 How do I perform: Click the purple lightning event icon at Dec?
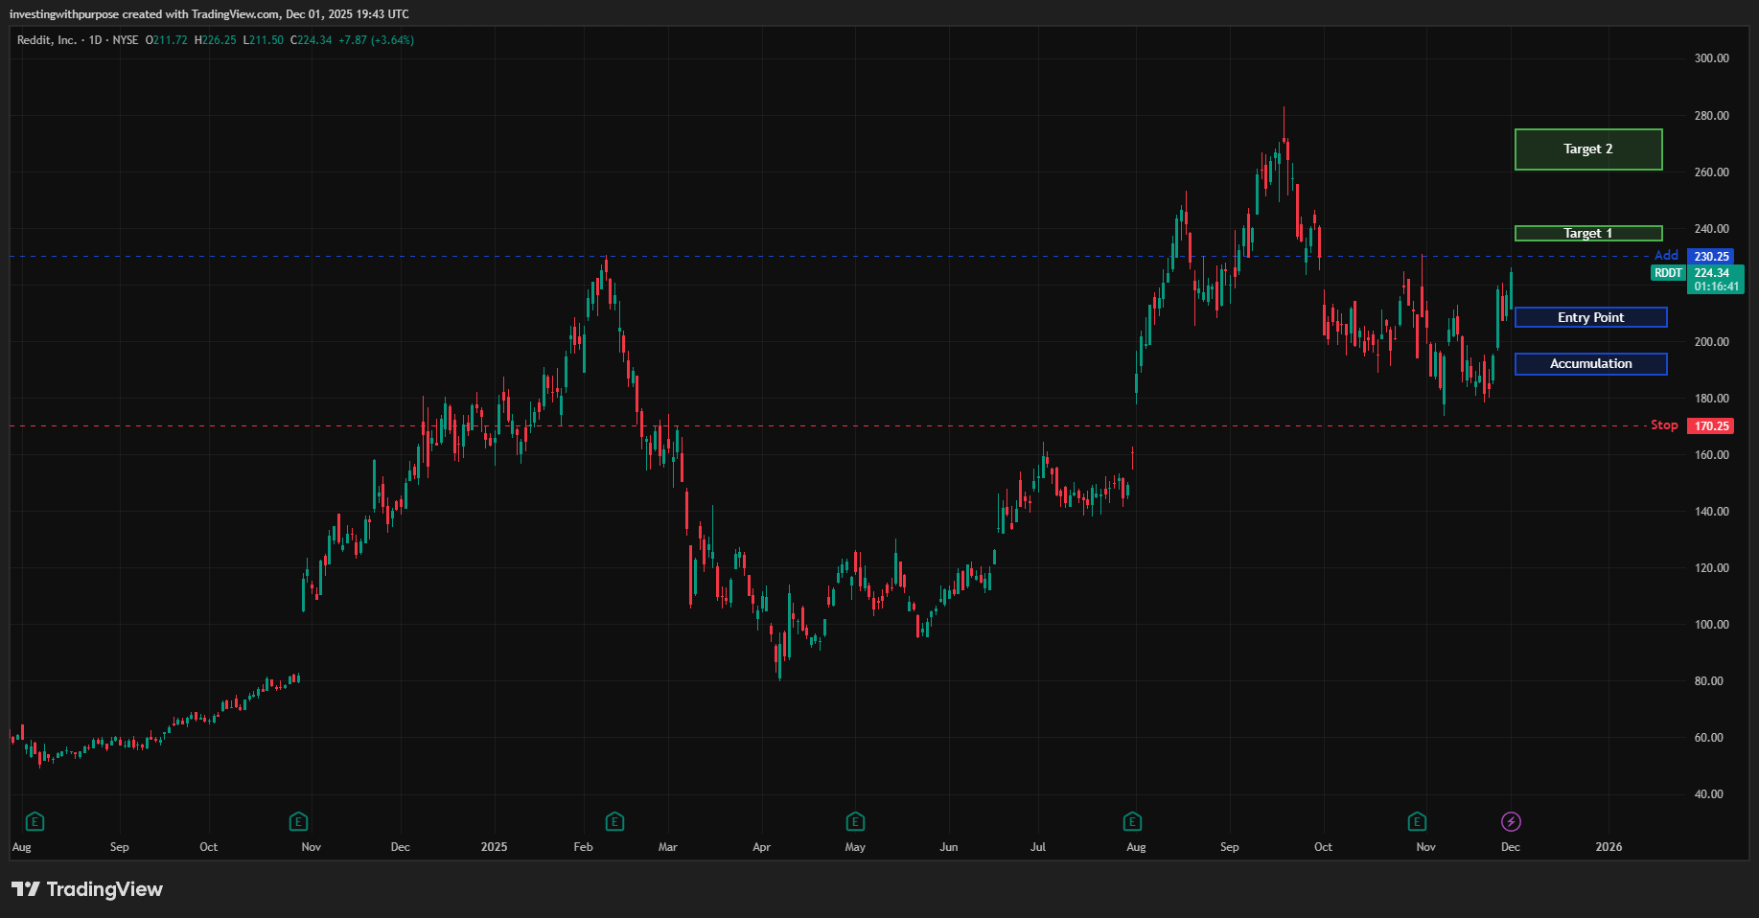[1511, 821]
